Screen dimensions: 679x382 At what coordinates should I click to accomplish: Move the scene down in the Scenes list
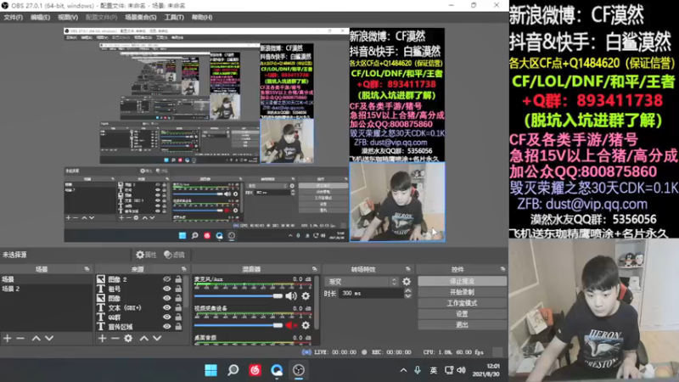[49, 338]
